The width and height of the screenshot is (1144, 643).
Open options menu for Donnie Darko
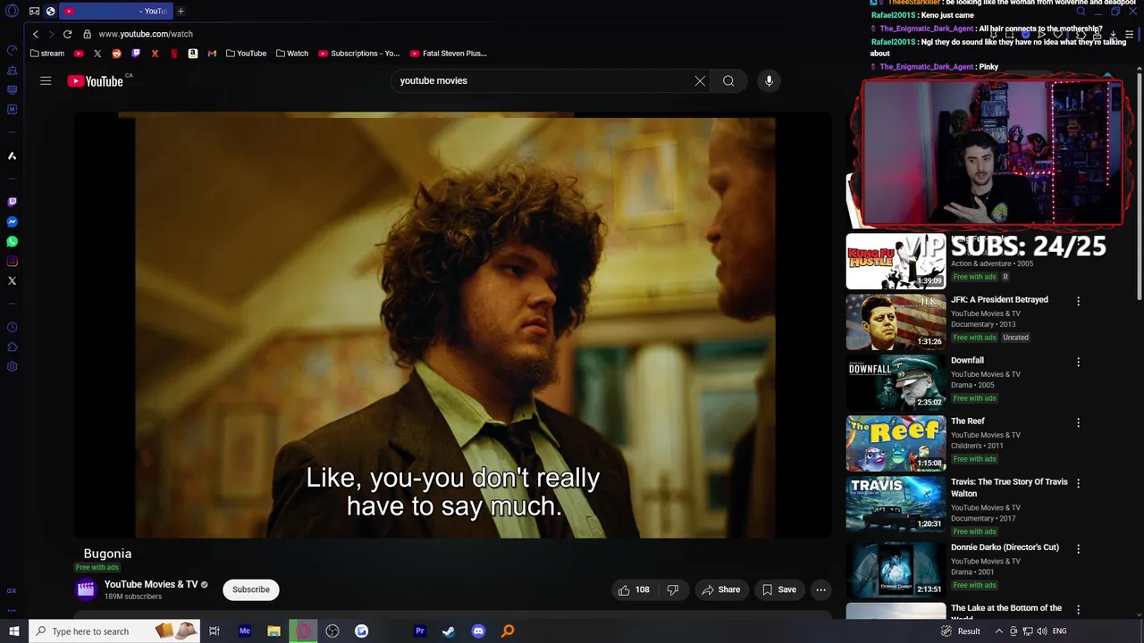(1078, 549)
